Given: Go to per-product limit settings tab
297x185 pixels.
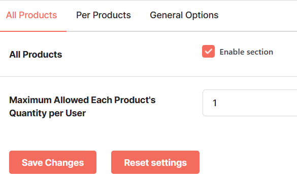Looking at the screenshot, I should (x=104, y=15).
